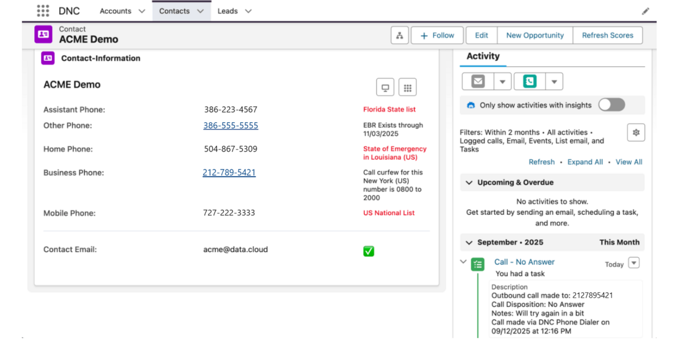Collapse the September 2025 section
The width and height of the screenshot is (676, 341).
tap(469, 243)
